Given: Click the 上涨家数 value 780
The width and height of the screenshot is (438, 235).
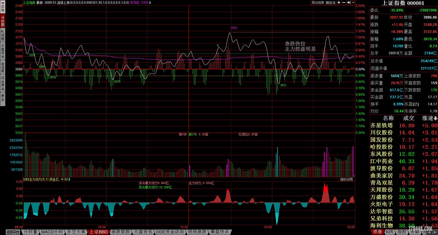Looking at the screenshot, I should coord(434,76).
